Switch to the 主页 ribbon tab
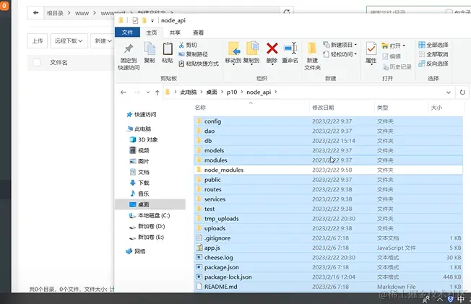The width and height of the screenshot is (471, 304). (x=152, y=32)
